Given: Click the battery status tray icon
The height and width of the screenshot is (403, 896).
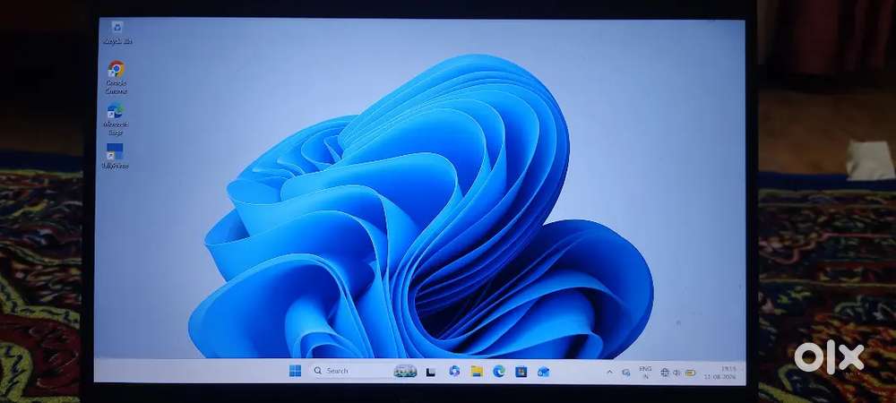Looking at the screenshot, I should pyautogui.click(x=690, y=373).
